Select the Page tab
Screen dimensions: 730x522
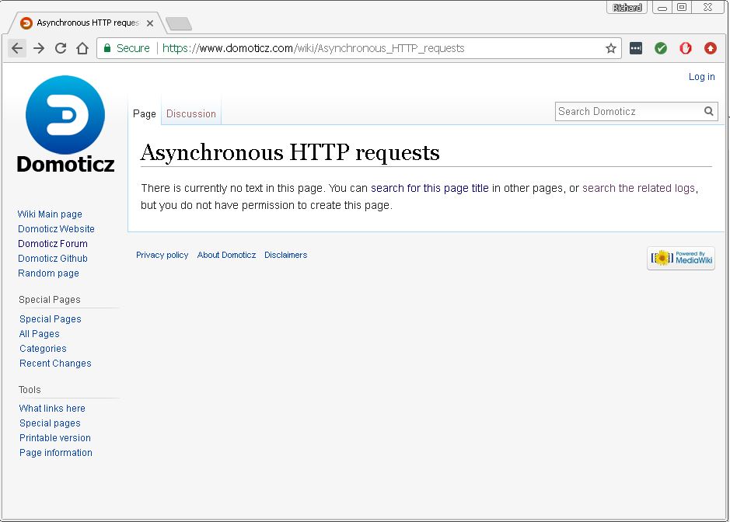[145, 113]
